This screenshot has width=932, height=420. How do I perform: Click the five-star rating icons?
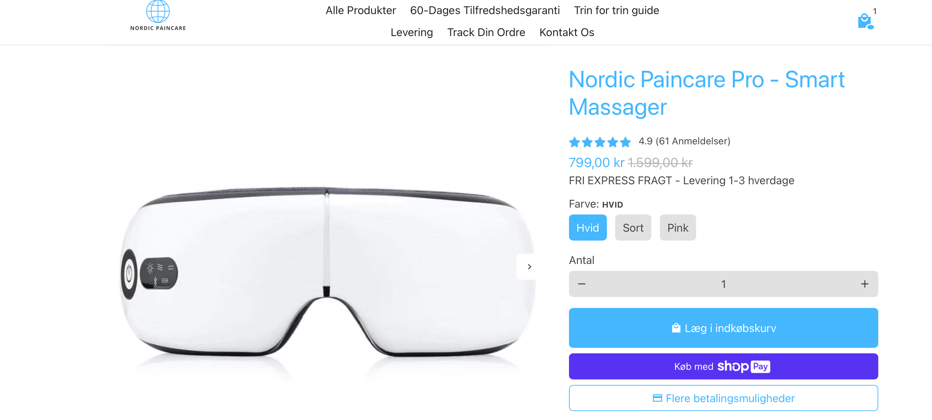(600, 142)
